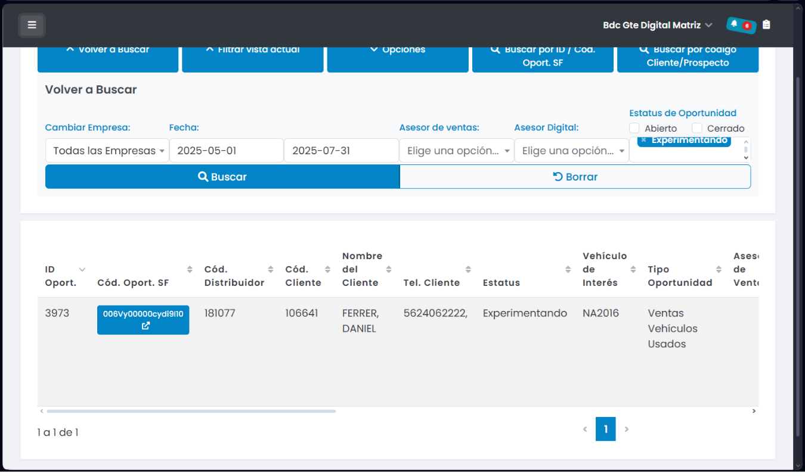
Task: Sort by Cód. Cliente column
Action: (327, 269)
